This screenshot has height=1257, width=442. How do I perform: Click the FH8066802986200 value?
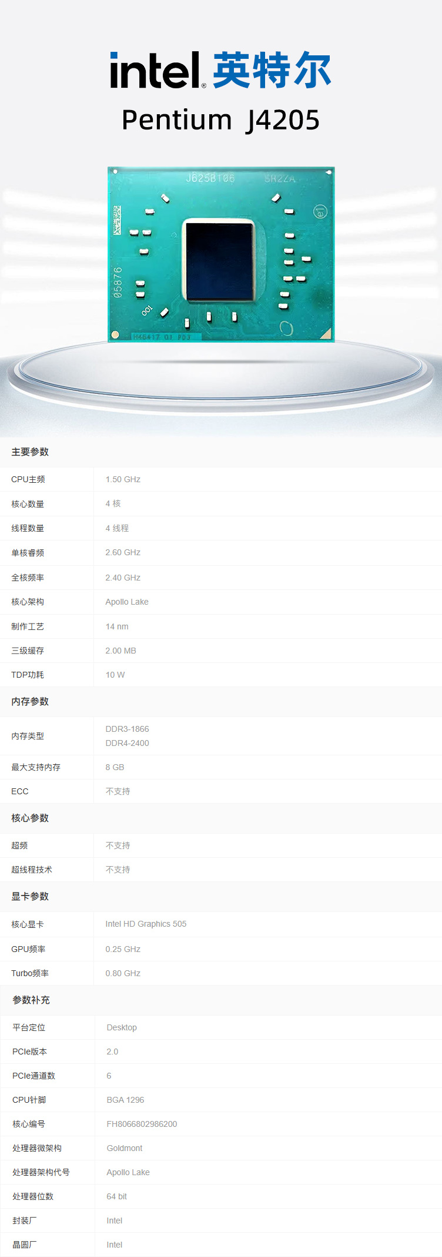[142, 1124]
